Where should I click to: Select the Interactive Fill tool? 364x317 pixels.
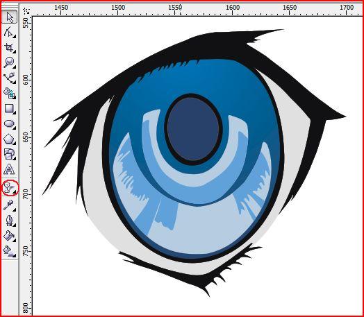(9, 251)
